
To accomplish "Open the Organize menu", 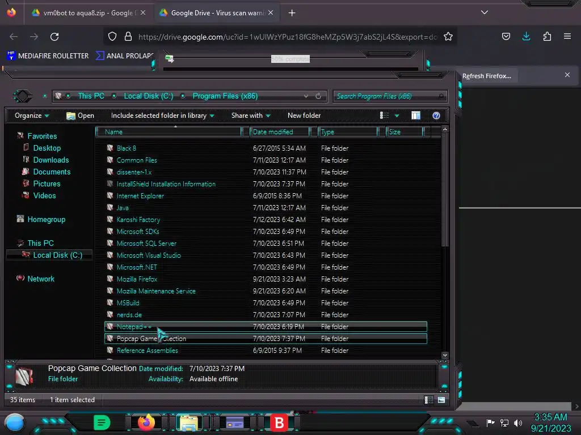I will point(32,116).
